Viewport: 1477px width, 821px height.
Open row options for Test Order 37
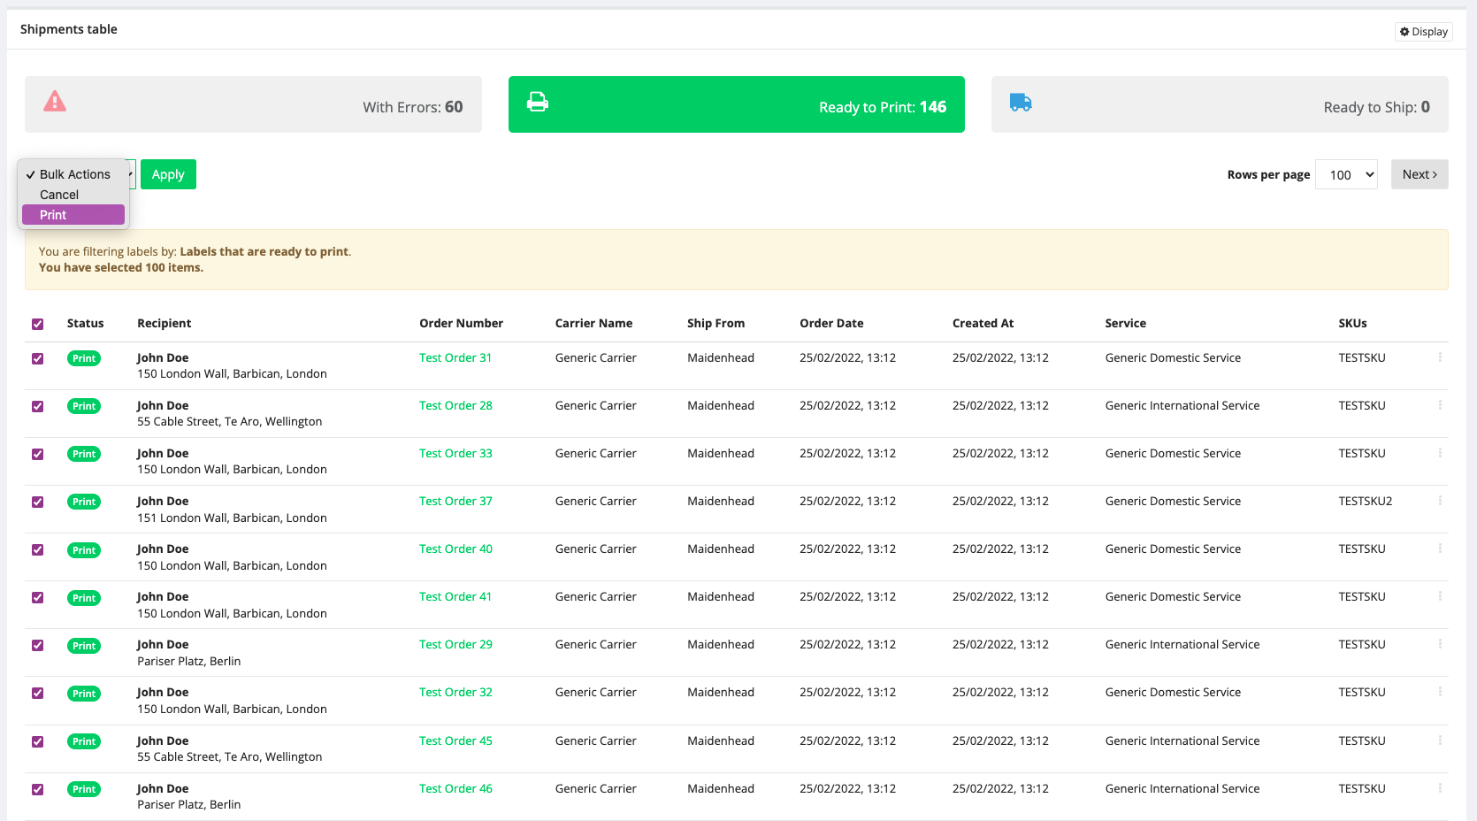(1440, 501)
